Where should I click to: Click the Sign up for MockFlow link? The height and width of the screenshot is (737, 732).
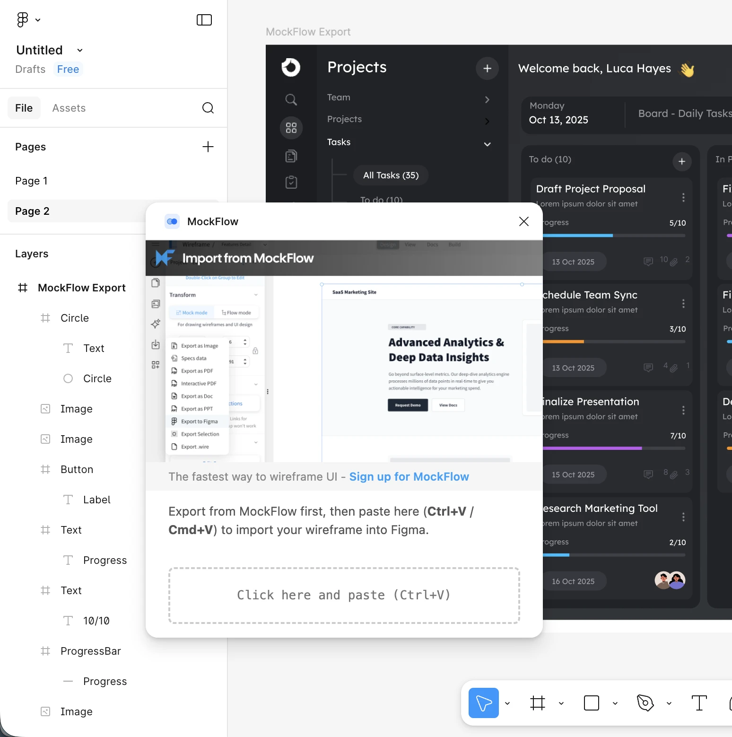[409, 477]
